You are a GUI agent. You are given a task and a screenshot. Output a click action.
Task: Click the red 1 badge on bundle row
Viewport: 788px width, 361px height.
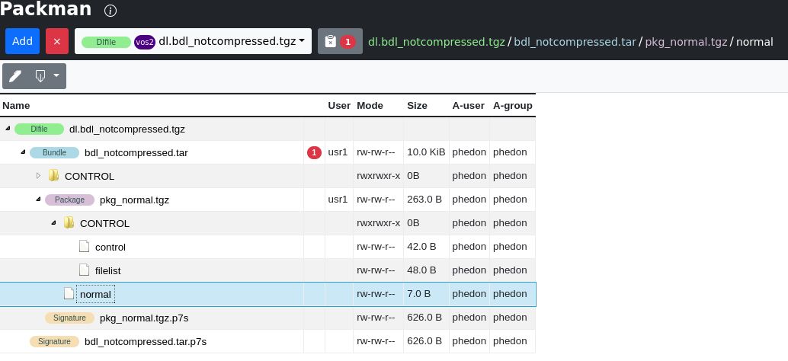314,152
